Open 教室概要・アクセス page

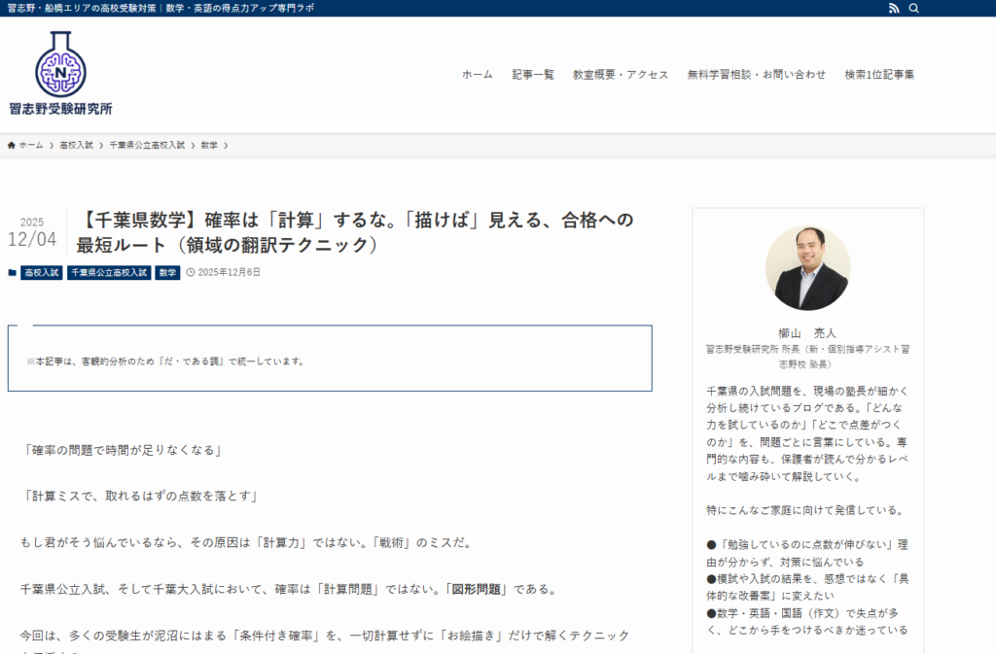[621, 75]
